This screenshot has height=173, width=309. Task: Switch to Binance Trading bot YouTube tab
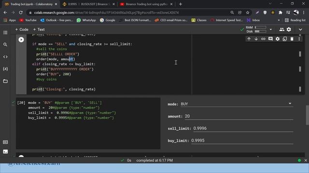coord(146,4)
